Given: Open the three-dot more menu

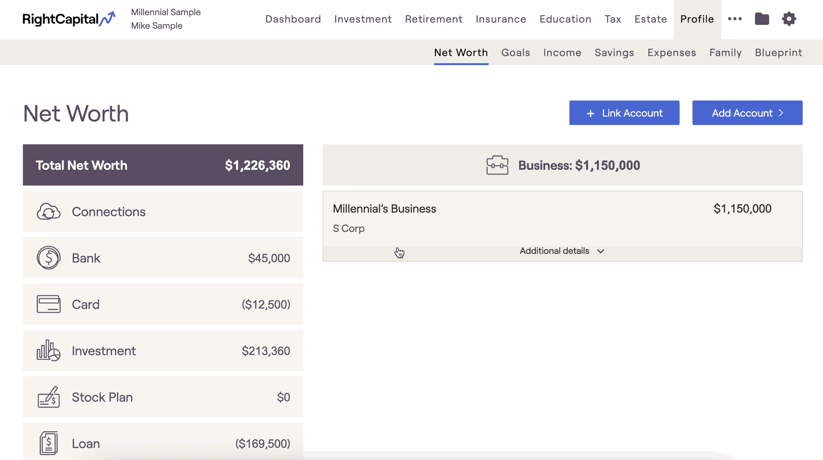Looking at the screenshot, I should [735, 19].
